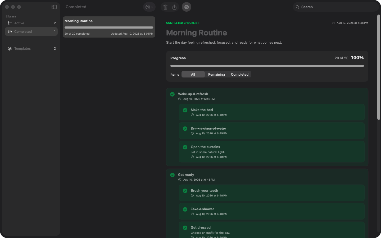Focus the Search field
This screenshot has height=238, width=381.
click(x=335, y=7)
